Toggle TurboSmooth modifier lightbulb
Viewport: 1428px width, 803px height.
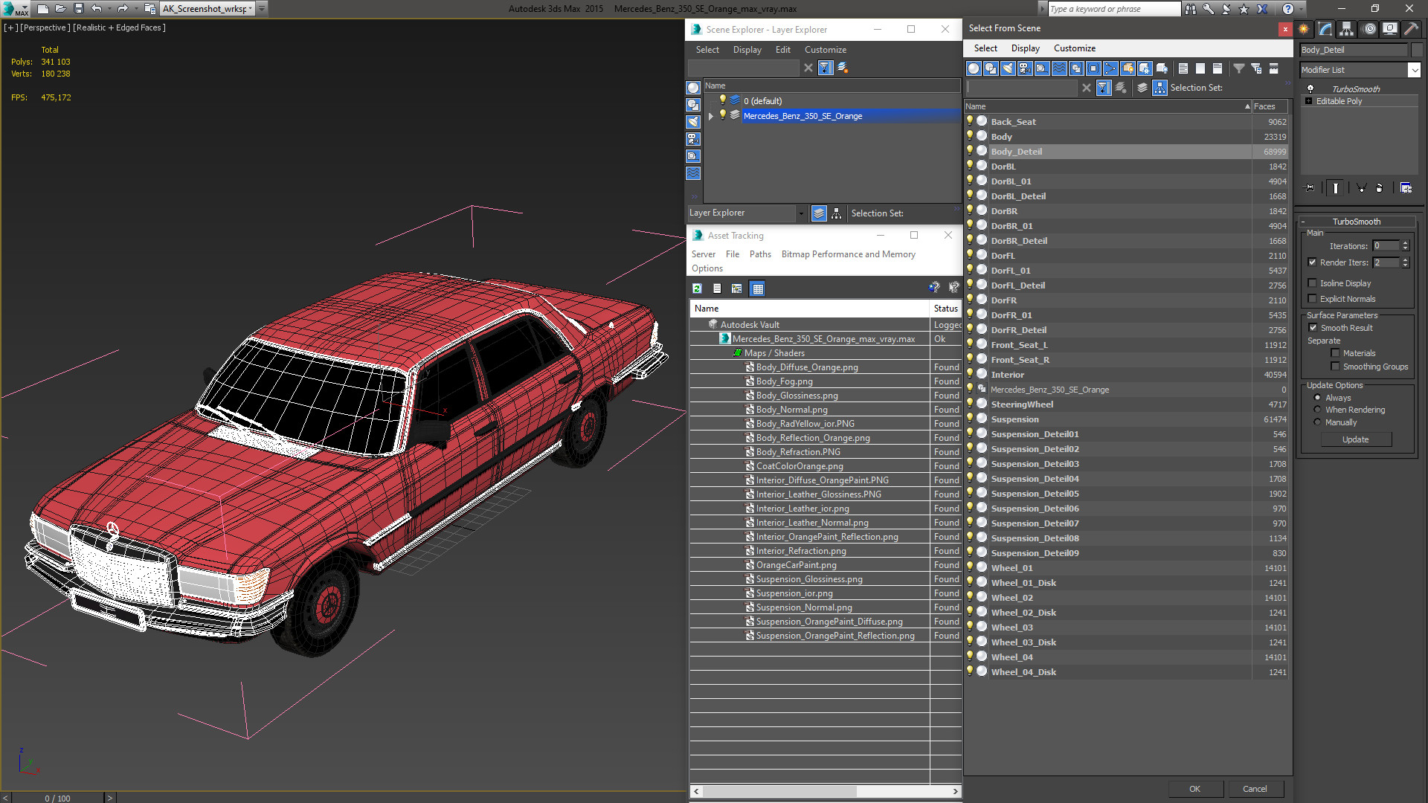point(1310,89)
